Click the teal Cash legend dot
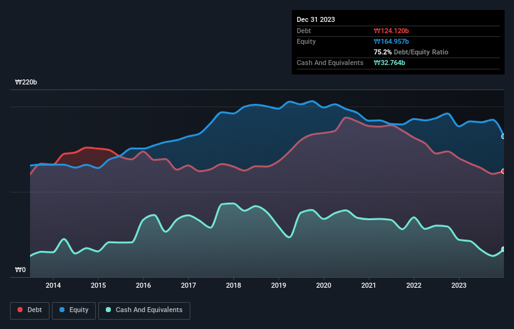The width and height of the screenshot is (514, 329). tap(108, 310)
